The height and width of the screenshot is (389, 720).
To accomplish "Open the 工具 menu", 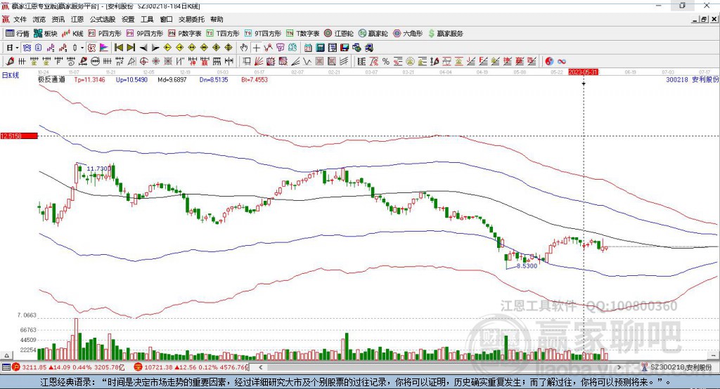I will pos(147,19).
